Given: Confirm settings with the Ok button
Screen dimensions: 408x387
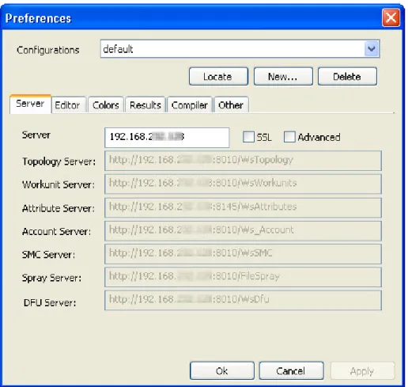Looking at the screenshot, I should click(222, 370).
